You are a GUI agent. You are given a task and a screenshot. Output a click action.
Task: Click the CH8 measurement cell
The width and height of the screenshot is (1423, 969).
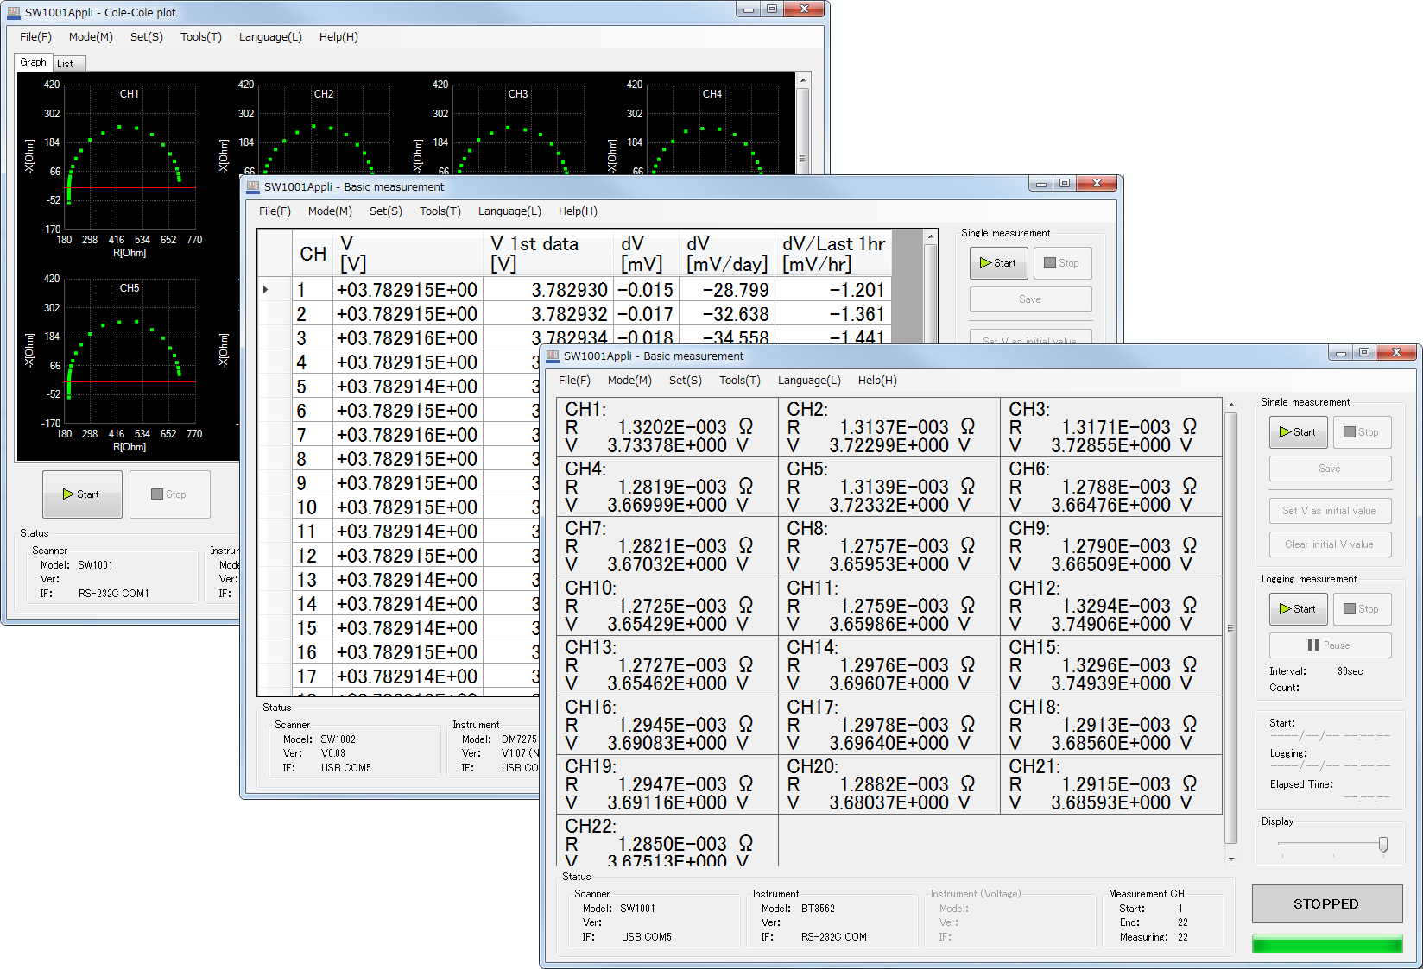889,546
